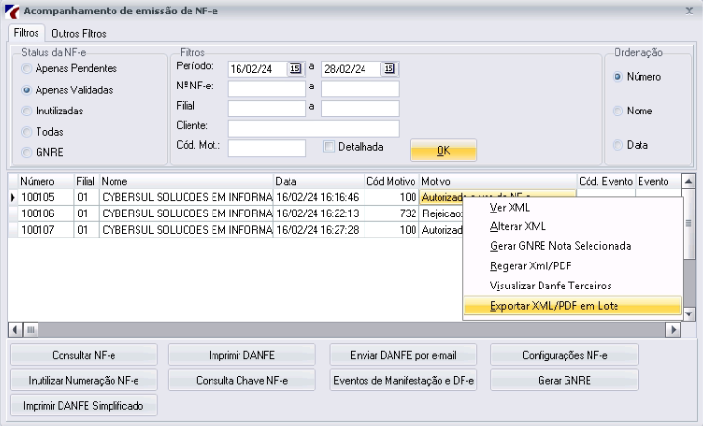Click the grid's scroll up arrow
The height and width of the screenshot is (426, 703).
click(689, 181)
